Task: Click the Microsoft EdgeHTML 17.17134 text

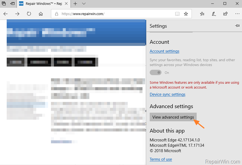Action: [x=177, y=145]
